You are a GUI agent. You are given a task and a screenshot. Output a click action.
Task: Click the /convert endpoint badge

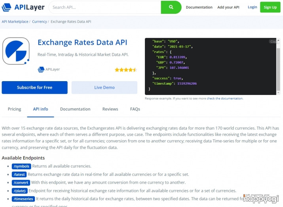[x=21, y=182]
